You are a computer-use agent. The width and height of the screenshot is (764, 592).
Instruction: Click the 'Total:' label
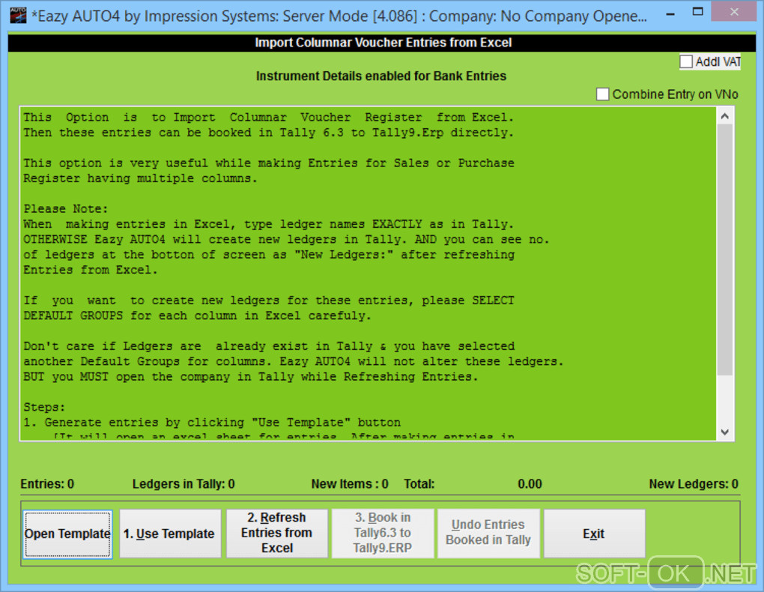419,484
